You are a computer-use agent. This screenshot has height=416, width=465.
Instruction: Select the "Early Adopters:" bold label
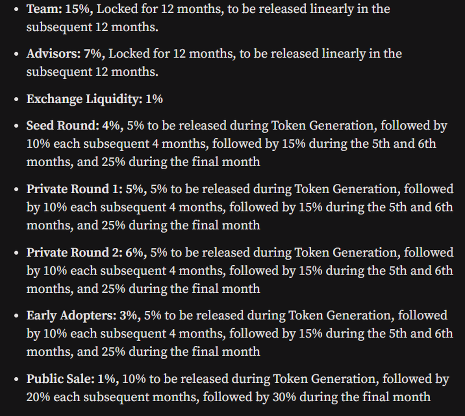(71, 315)
